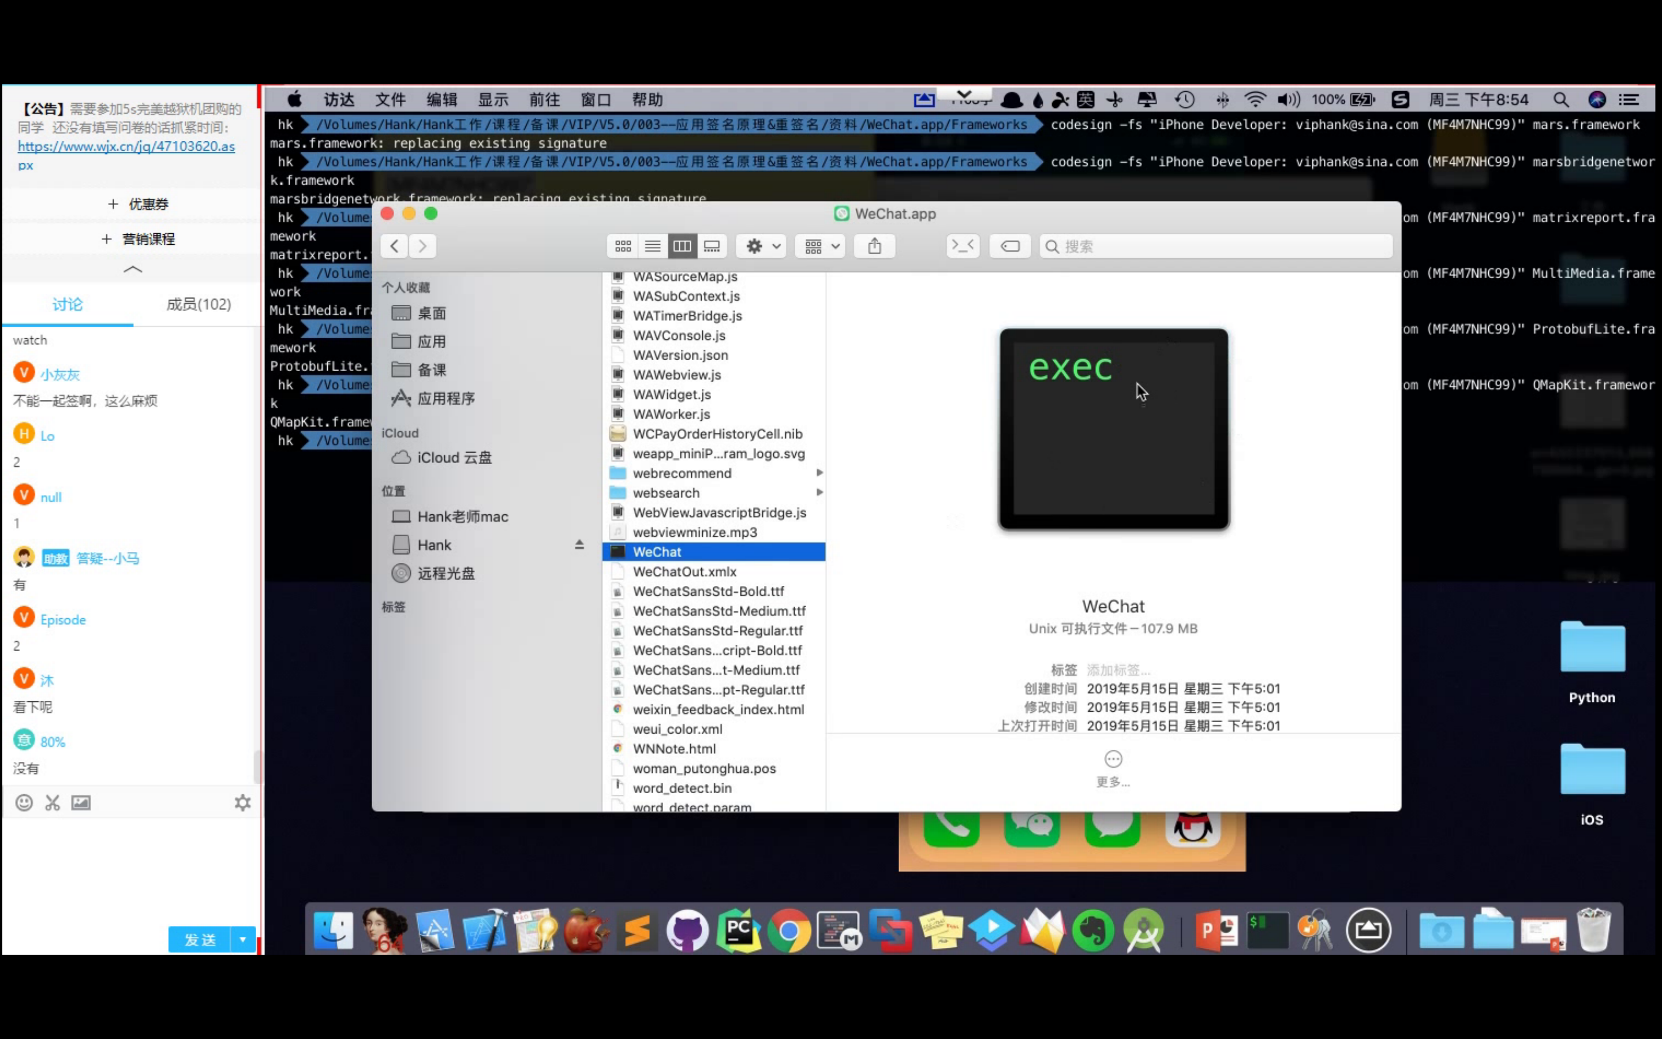Select the column view mode in Finder
The height and width of the screenshot is (1039, 1662).
(682, 246)
